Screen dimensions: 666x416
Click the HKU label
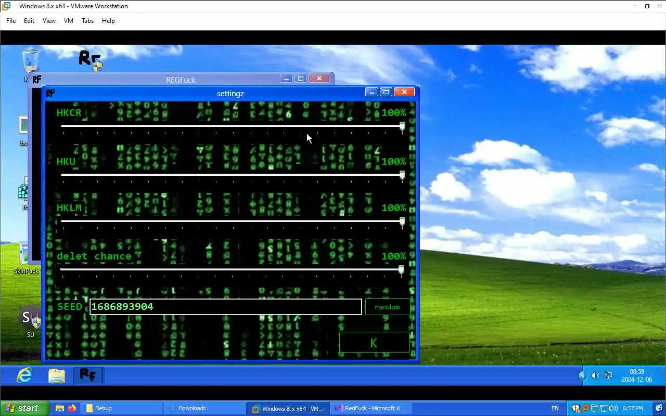66,162
